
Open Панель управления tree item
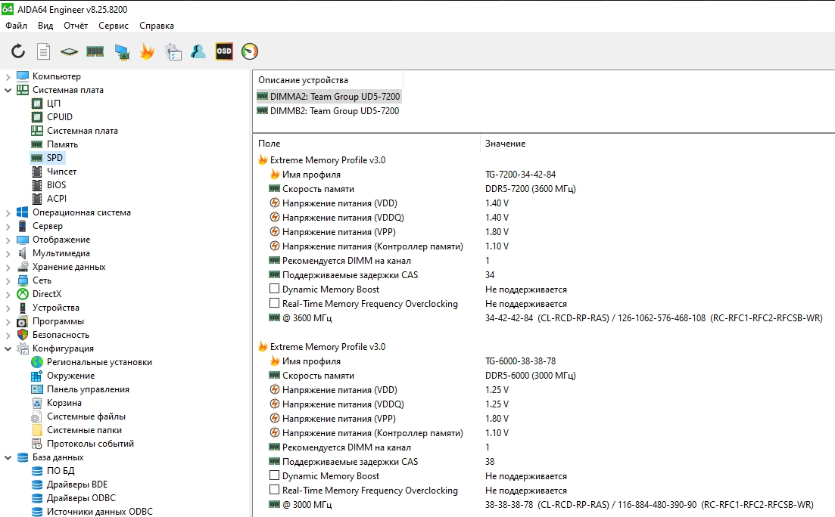tap(88, 389)
